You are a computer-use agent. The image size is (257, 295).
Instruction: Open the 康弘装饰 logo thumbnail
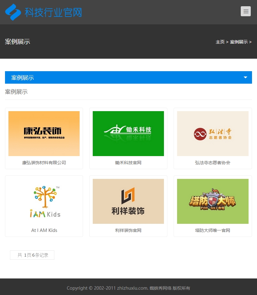click(x=44, y=134)
